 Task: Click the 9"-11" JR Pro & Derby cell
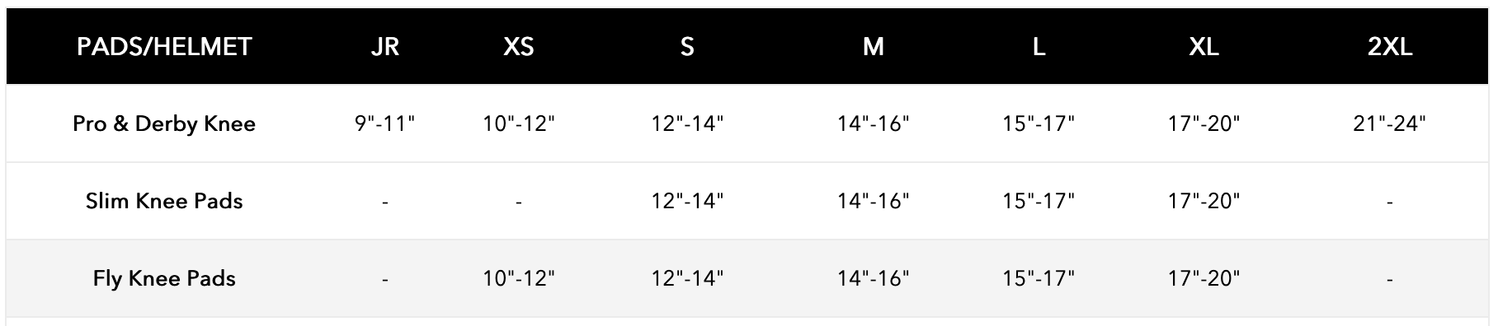(x=385, y=123)
